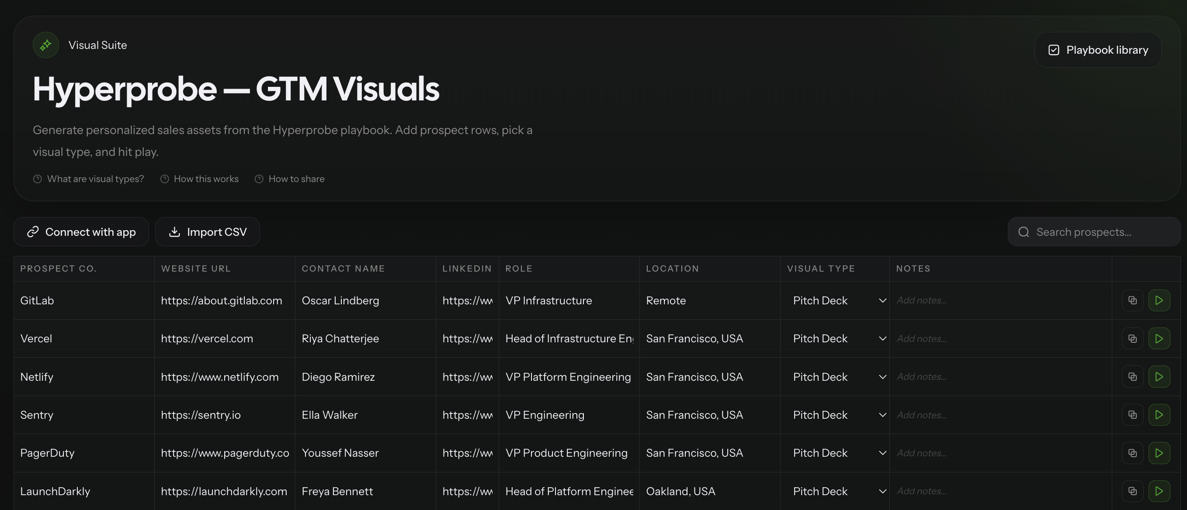The height and width of the screenshot is (510, 1187).
Task: Select the PagerDuty company cell
Action: click(x=84, y=453)
